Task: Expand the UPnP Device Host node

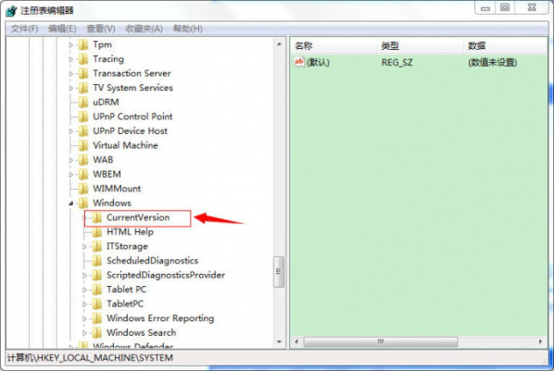Action: pos(70,131)
